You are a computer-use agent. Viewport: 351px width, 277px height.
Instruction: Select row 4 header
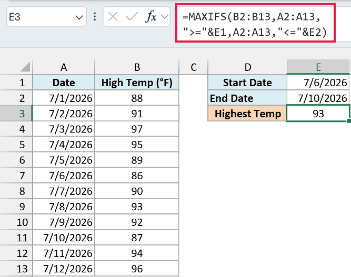16,129
